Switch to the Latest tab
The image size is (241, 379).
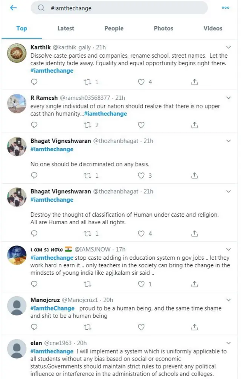coord(66,28)
